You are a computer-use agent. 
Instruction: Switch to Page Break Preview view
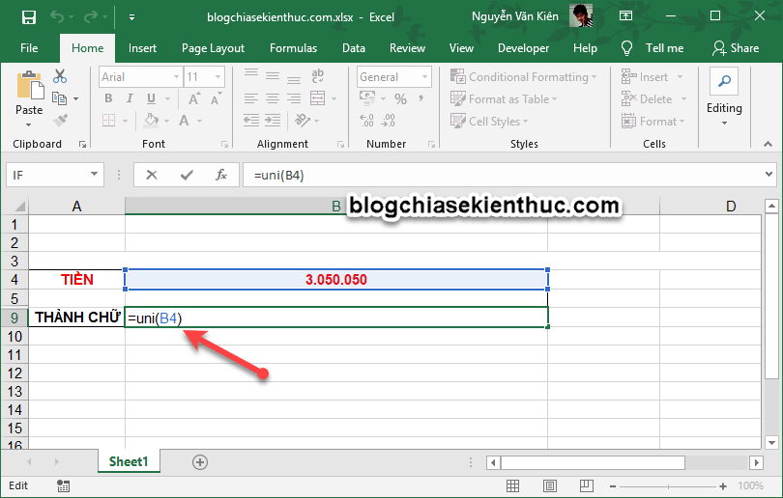click(586, 486)
